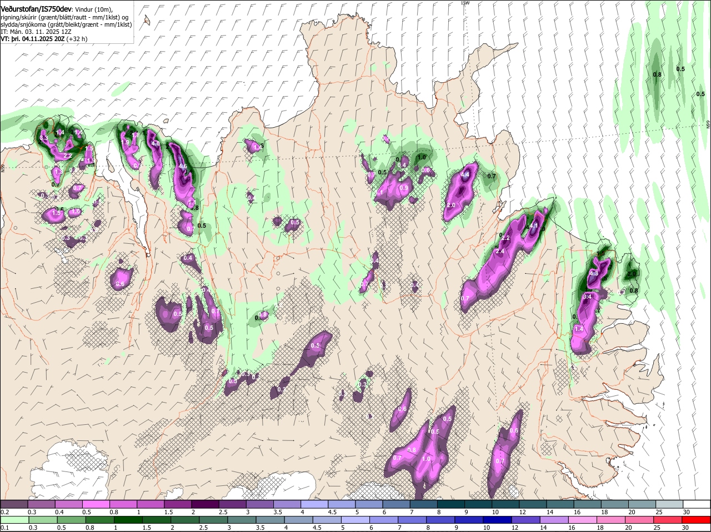Pick the 2 swatch in the lower rain legend
This screenshot has width=711, height=532.
coord(186,520)
